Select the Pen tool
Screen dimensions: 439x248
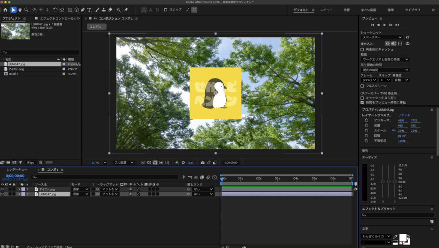(x=83, y=10)
